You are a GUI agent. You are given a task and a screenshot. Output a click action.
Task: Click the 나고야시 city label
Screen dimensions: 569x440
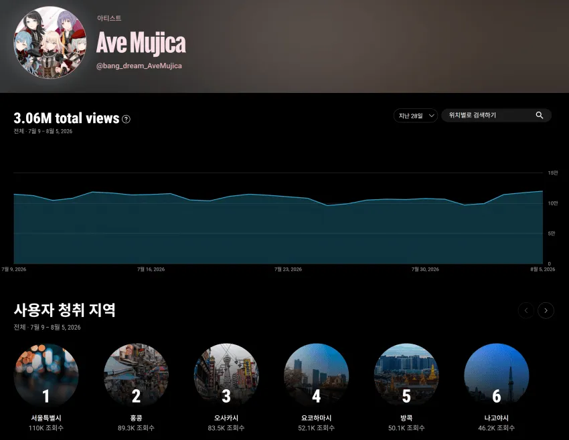tap(497, 418)
